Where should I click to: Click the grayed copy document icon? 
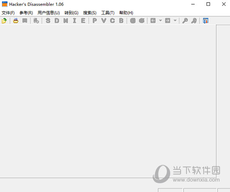pos(36,20)
